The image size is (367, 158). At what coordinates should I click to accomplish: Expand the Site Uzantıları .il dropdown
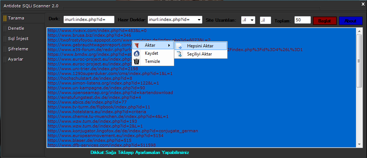point(252,20)
